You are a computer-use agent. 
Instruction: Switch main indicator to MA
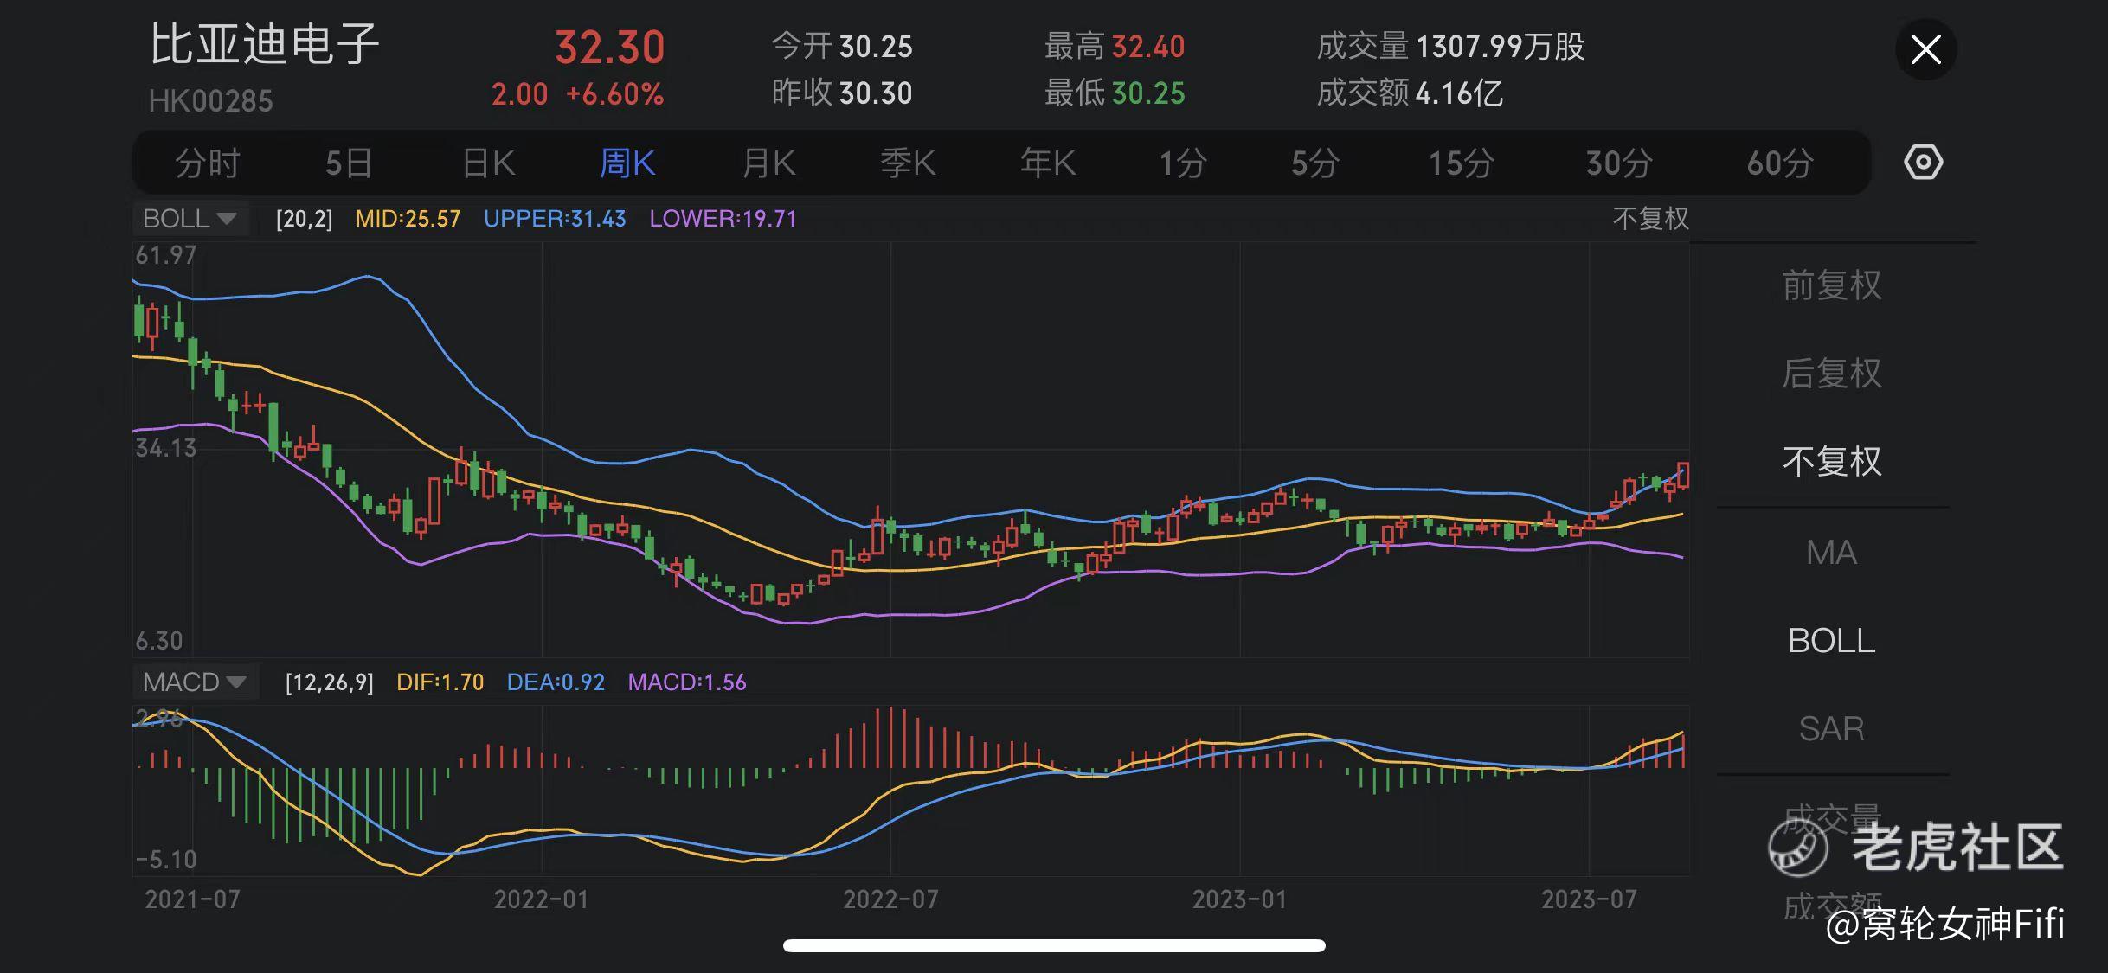coord(1831,553)
